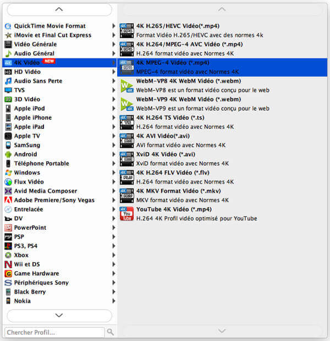The width and height of the screenshot is (330, 341).
Task: Expand the HD Vidéo category arrow
Action: click(x=114, y=72)
